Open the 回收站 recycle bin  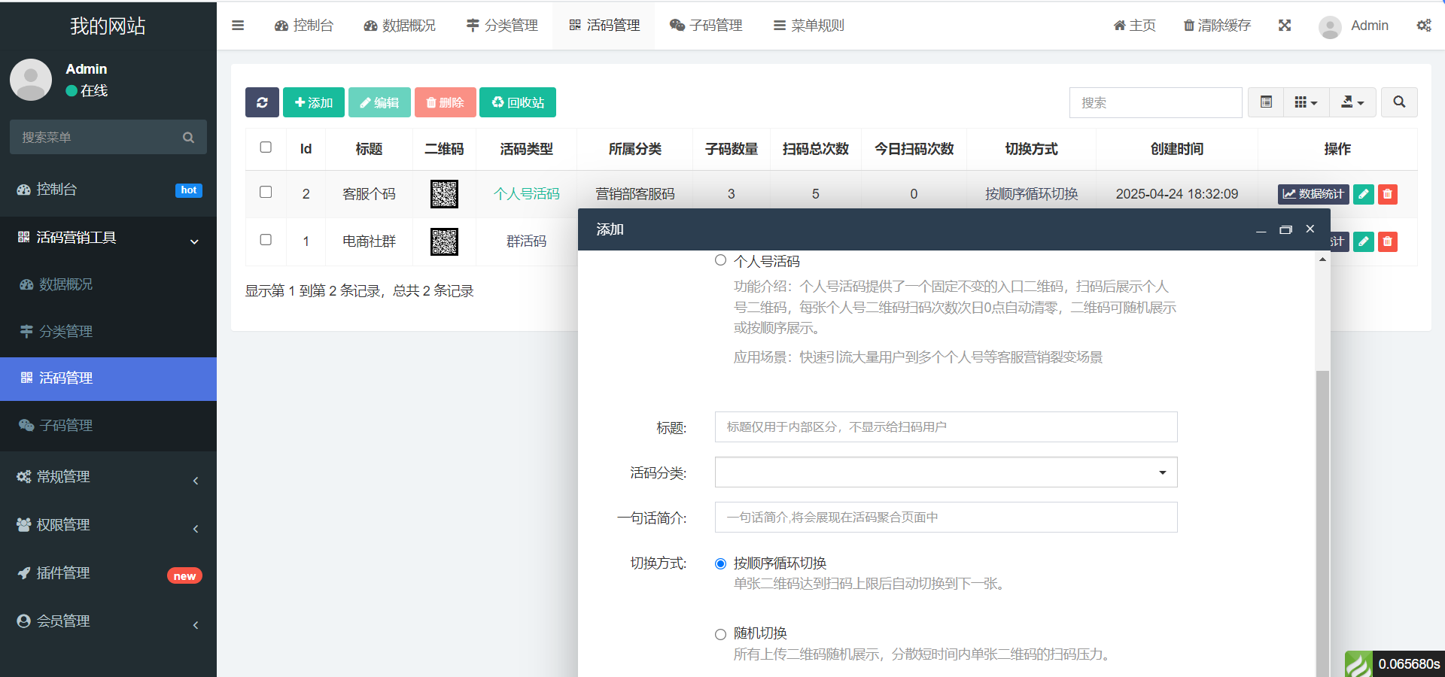(518, 102)
